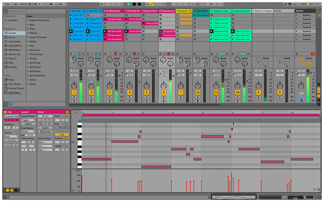
Task: Click the Fold button in piano roll
Action: click(x=75, y=112)
